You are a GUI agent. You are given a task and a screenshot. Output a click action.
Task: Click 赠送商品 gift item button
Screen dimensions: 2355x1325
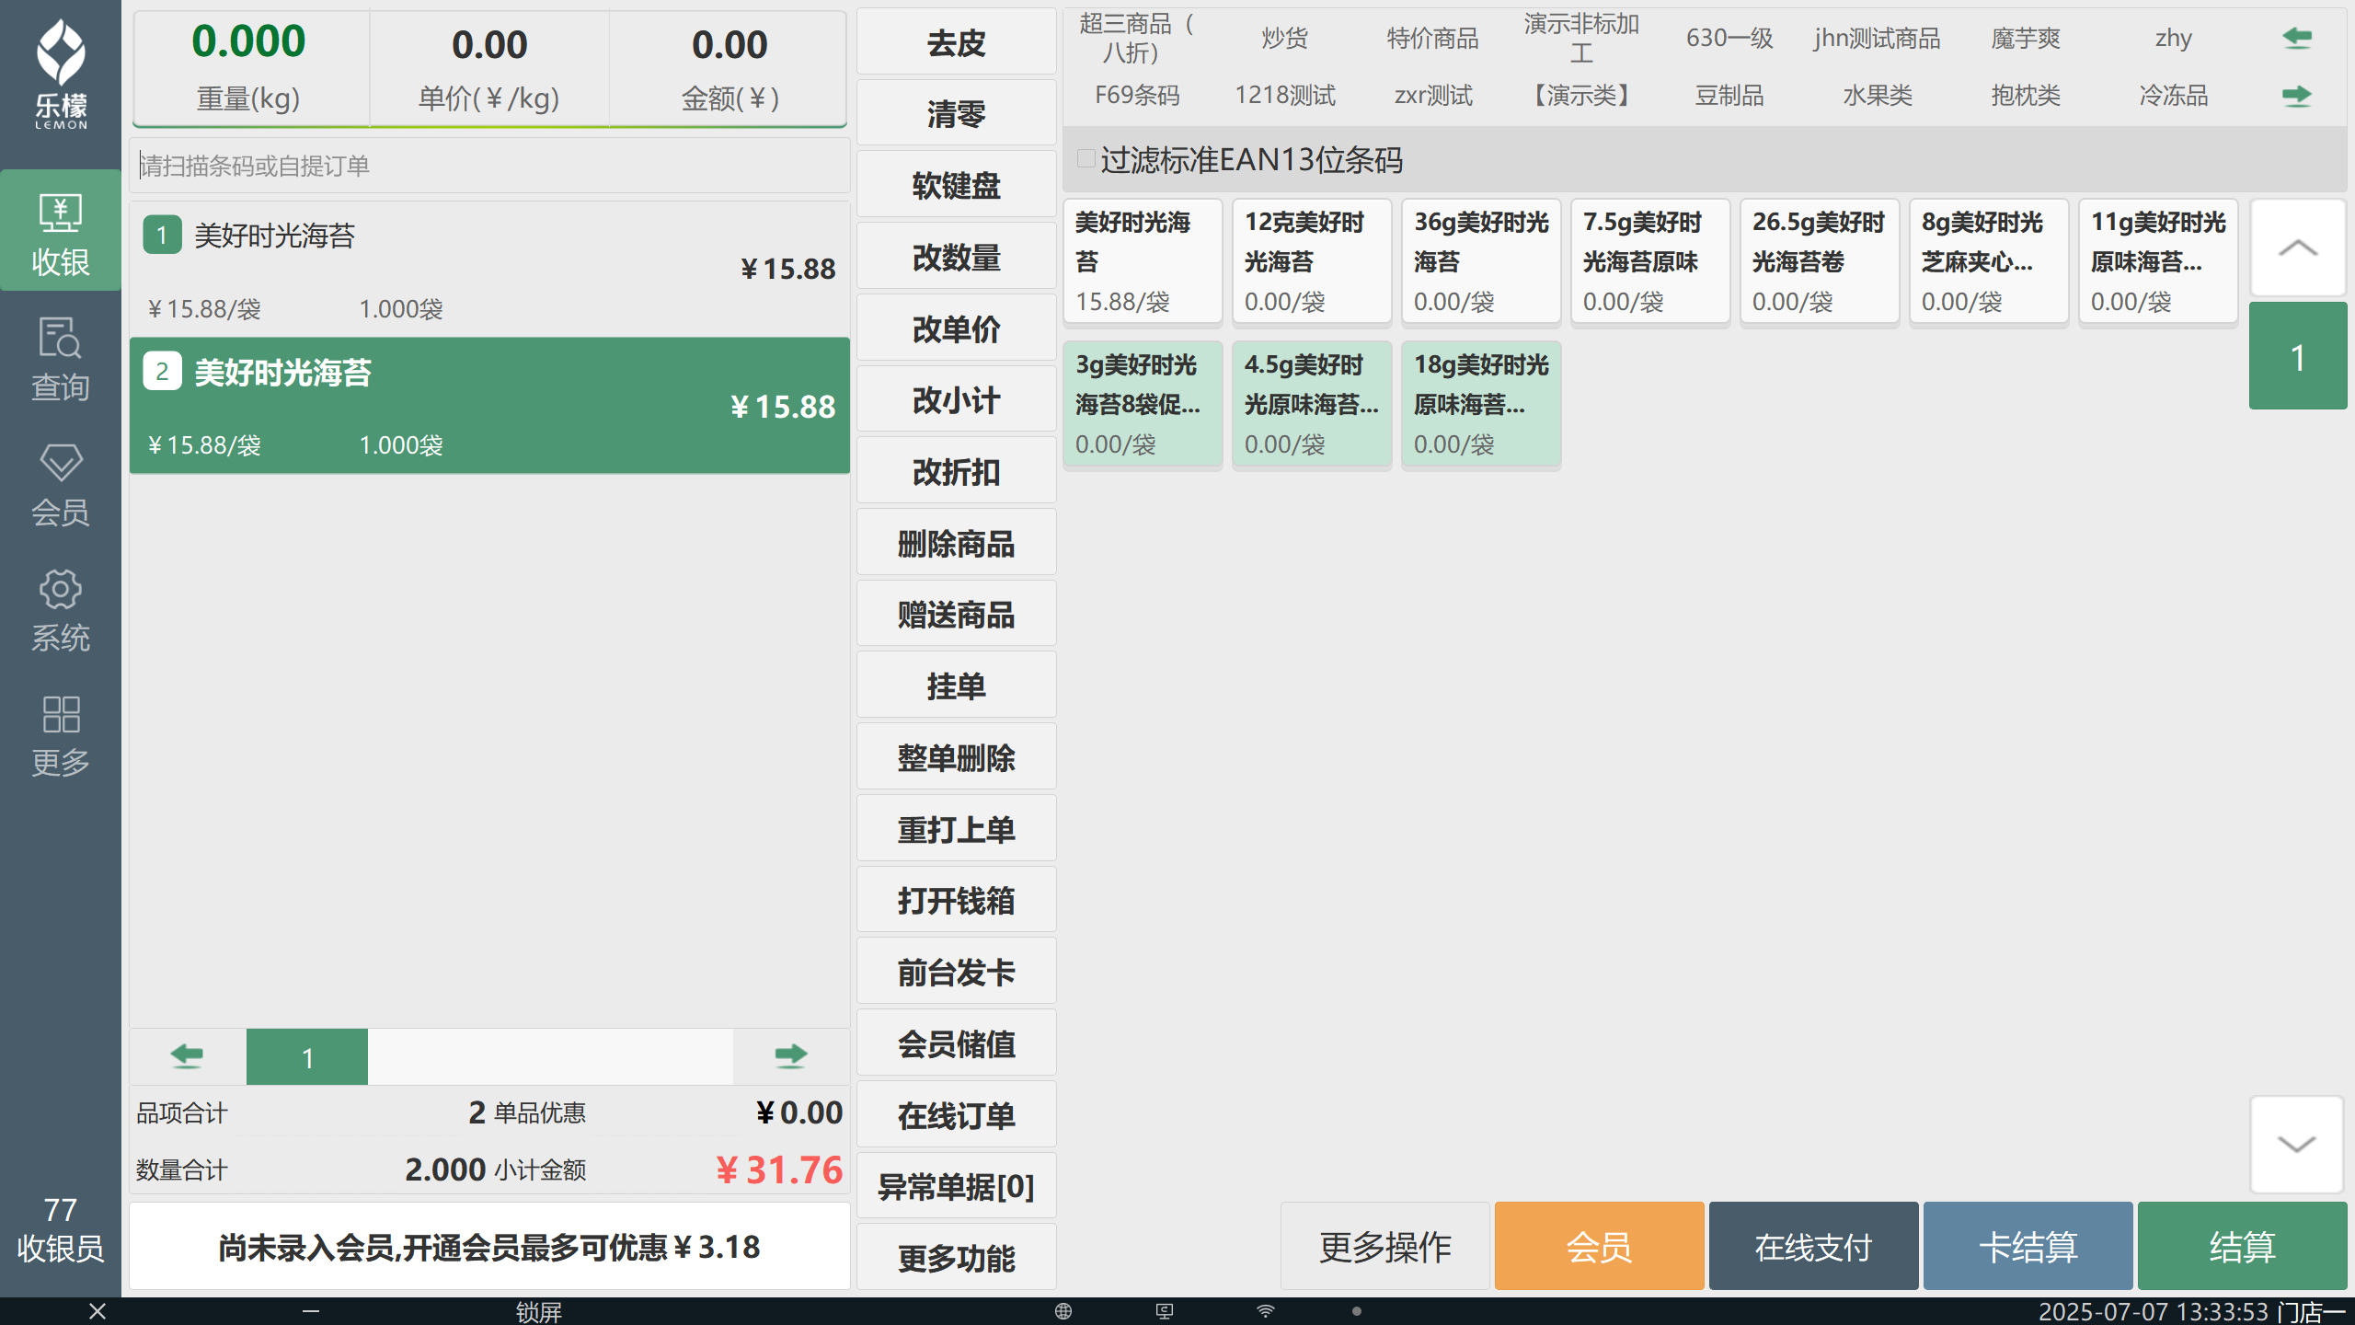pyautogui.click(x=957, y=614)
